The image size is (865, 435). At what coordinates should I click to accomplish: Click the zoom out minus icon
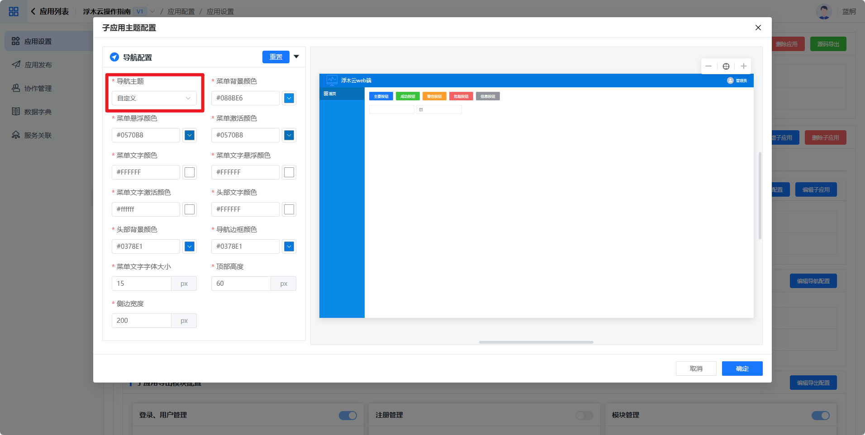coord(708,66)
